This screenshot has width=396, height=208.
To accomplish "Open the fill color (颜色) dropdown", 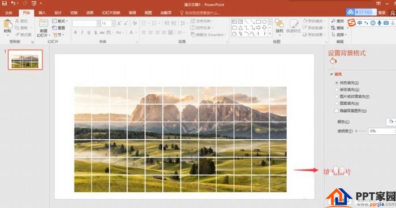I will (391, 122).
